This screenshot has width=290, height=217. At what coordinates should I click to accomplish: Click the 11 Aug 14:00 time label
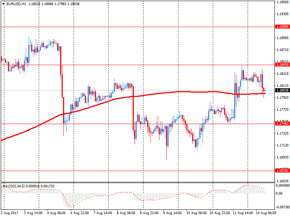click(243, 213)
